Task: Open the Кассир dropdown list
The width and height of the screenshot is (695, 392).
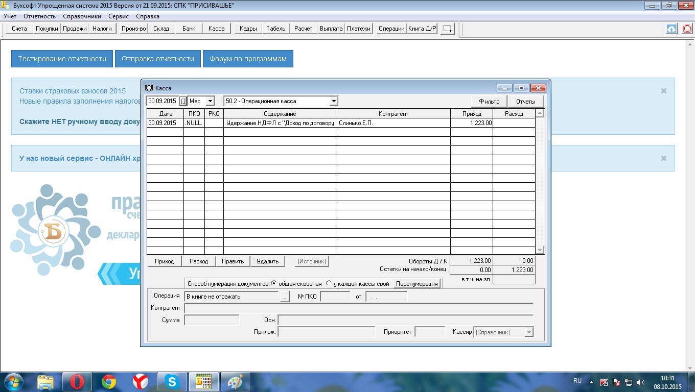Action: (529, 332)
